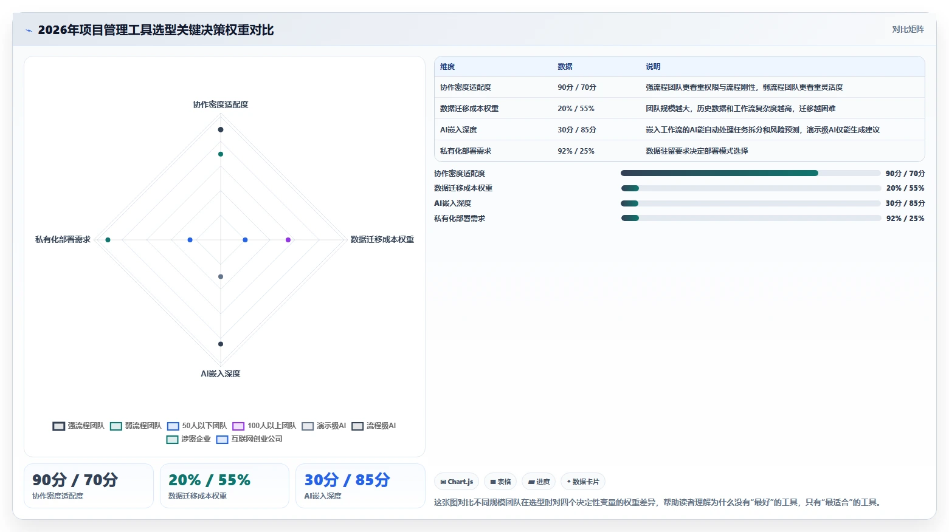Image resolution: width=949 pixels, height=532 pixels.
Task: Toggle the 流程级AI legend entry
Action: 373,426
